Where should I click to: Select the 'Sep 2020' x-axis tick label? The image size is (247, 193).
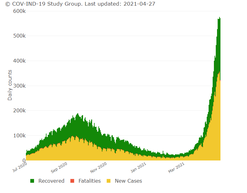(x=59, y=167)
